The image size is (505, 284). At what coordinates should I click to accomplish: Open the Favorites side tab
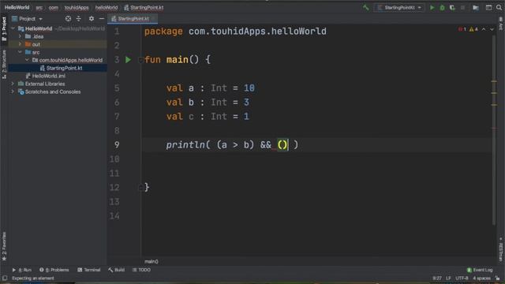click(x=4, y=246)
